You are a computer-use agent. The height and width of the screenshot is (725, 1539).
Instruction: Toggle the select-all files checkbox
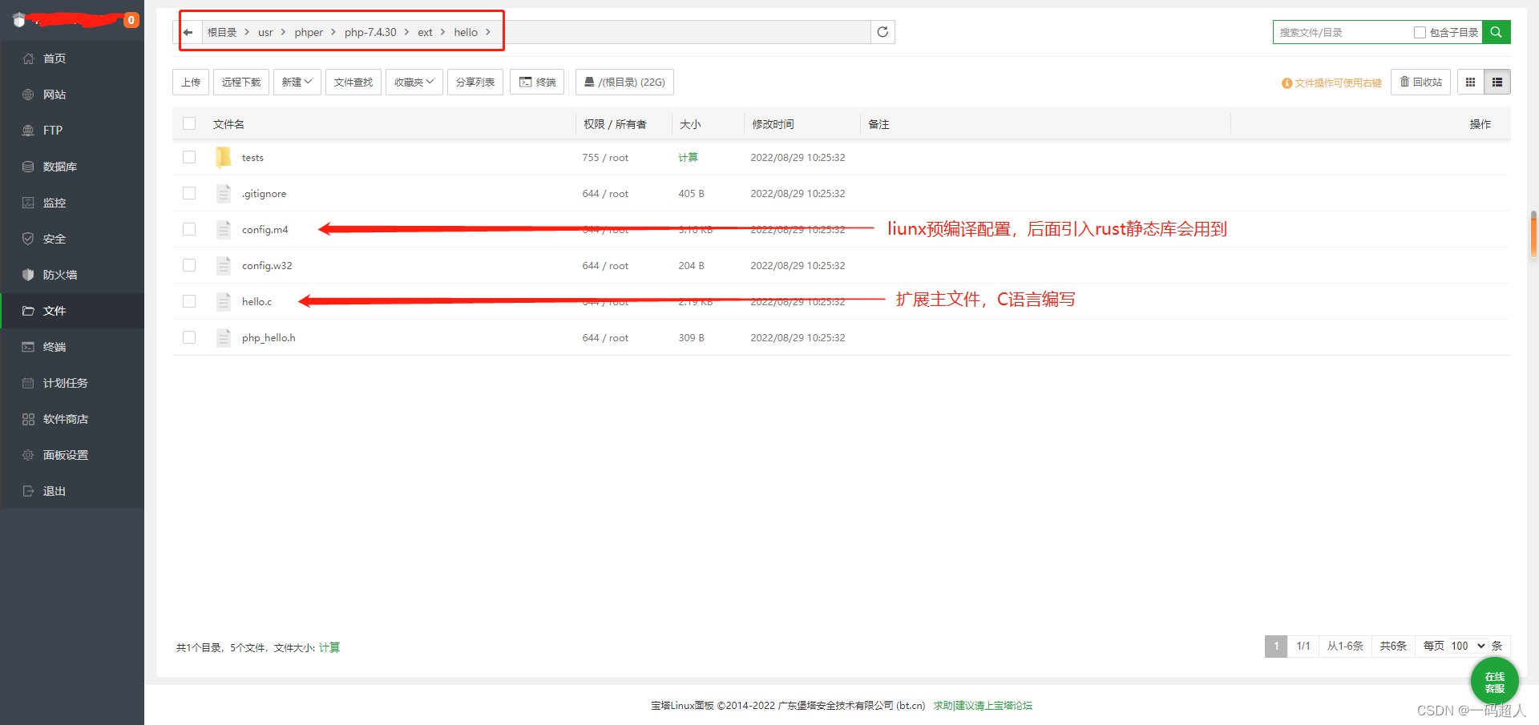[x=189, y=123]
